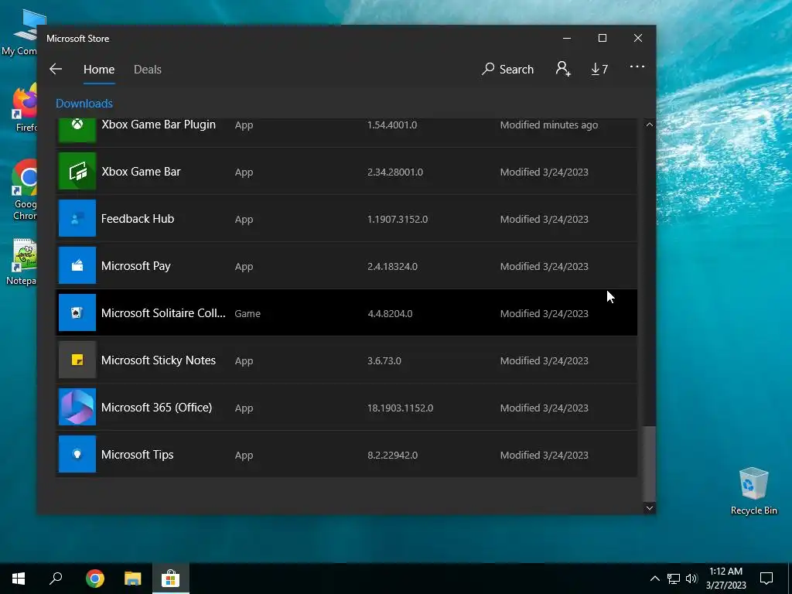The height and width of the screenshot is (594, 792).
Task: Click the Microsoft Sticky Notes icon
Action: [77, 360]
